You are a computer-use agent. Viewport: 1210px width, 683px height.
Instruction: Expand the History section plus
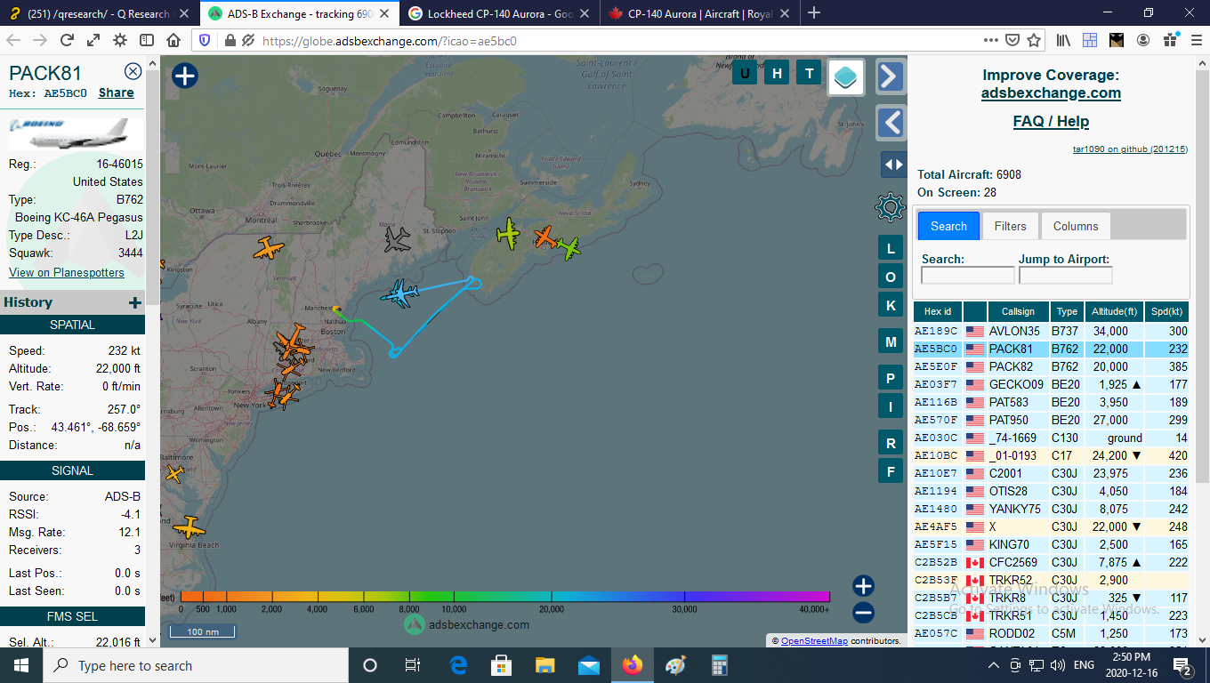point(135,302)
